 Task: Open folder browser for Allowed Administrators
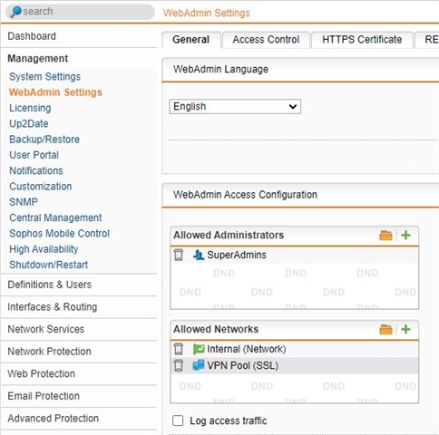coord(385,235)
